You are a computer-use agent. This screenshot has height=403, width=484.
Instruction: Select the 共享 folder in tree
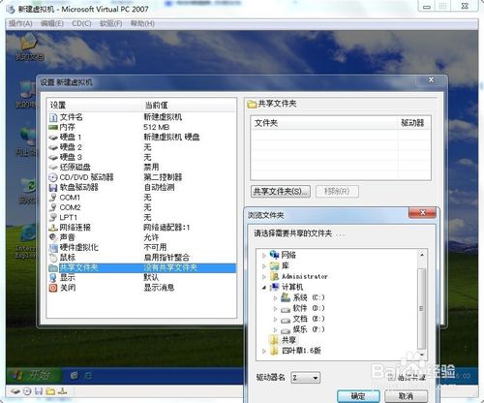[x=288, y=340]
